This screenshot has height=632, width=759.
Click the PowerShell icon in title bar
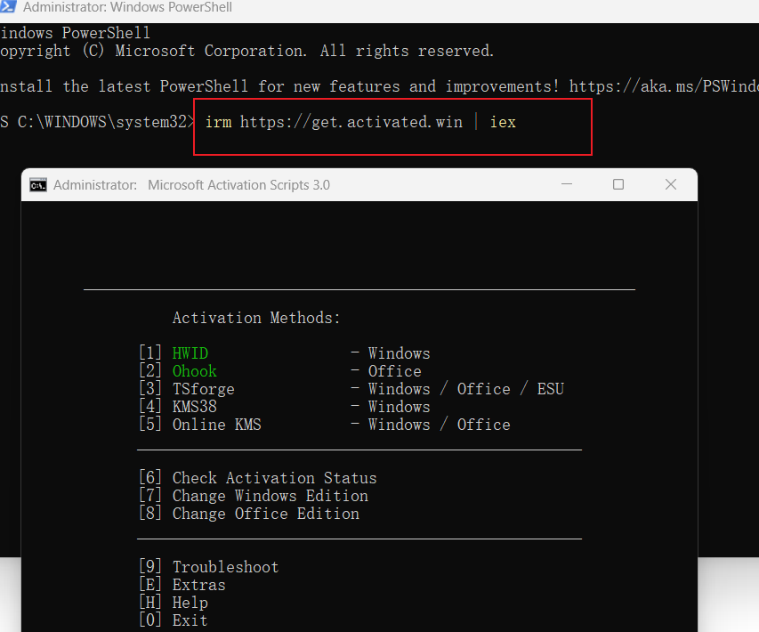tap(8, 6)
